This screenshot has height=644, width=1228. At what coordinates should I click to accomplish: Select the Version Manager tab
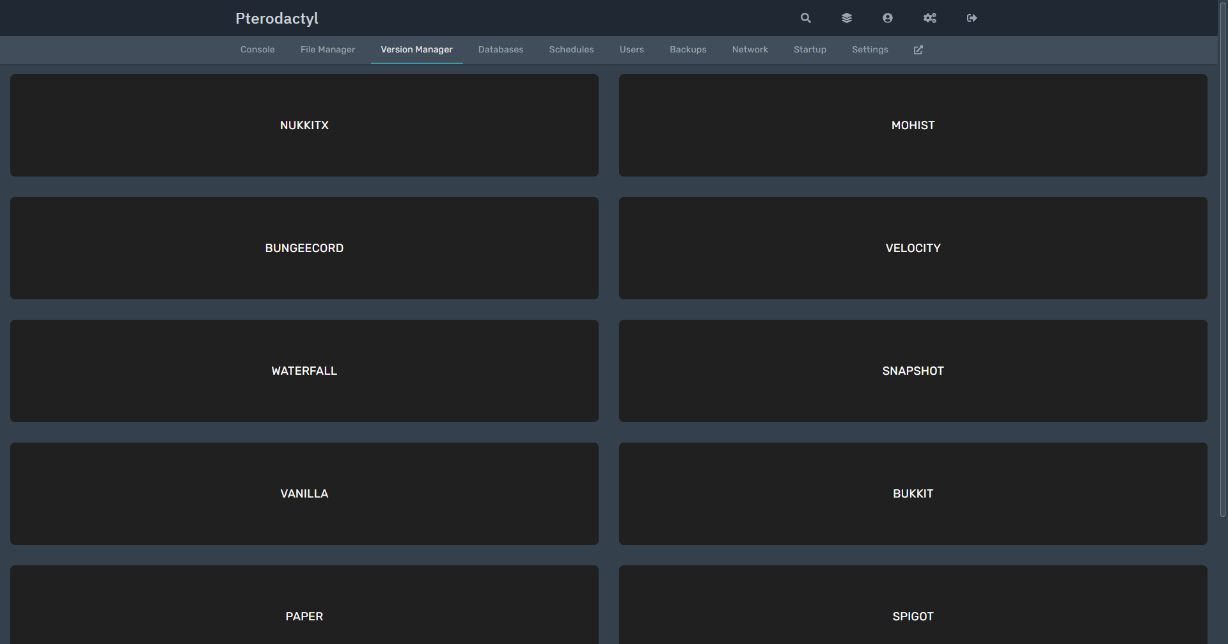pyautogui.click(x=416, y=50)
